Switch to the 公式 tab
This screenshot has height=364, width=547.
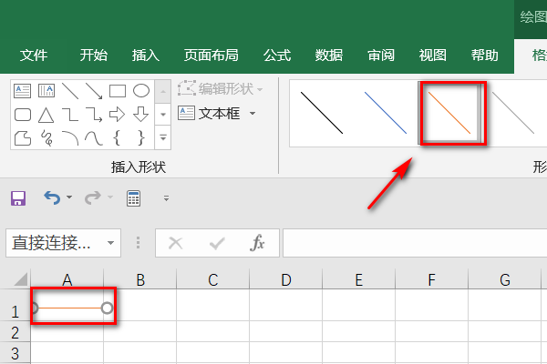pyautogui.click(x=277, y=56)
